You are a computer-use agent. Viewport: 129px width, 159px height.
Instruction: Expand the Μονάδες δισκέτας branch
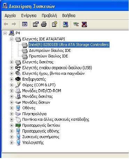(x=11, y=97)
